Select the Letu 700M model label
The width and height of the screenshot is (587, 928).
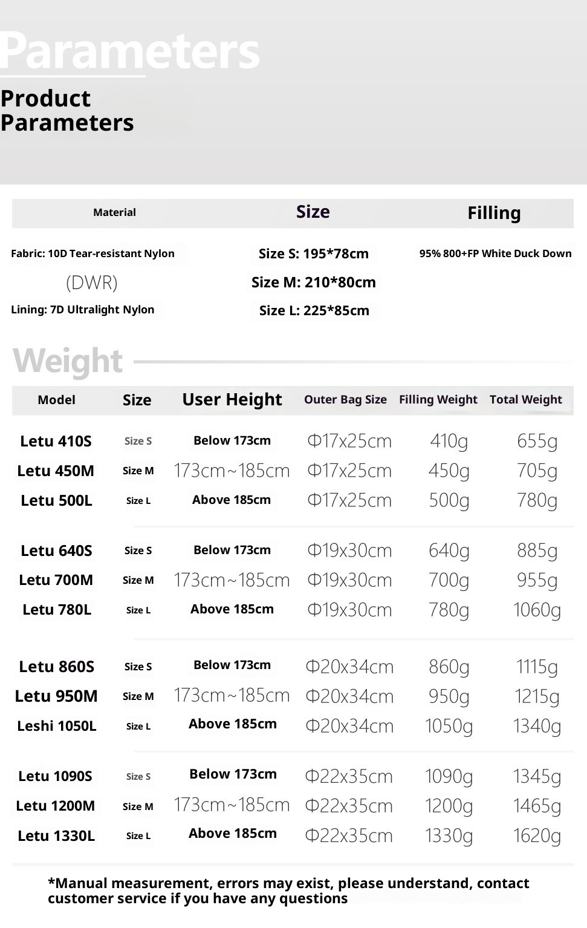[x=56, y=580]
